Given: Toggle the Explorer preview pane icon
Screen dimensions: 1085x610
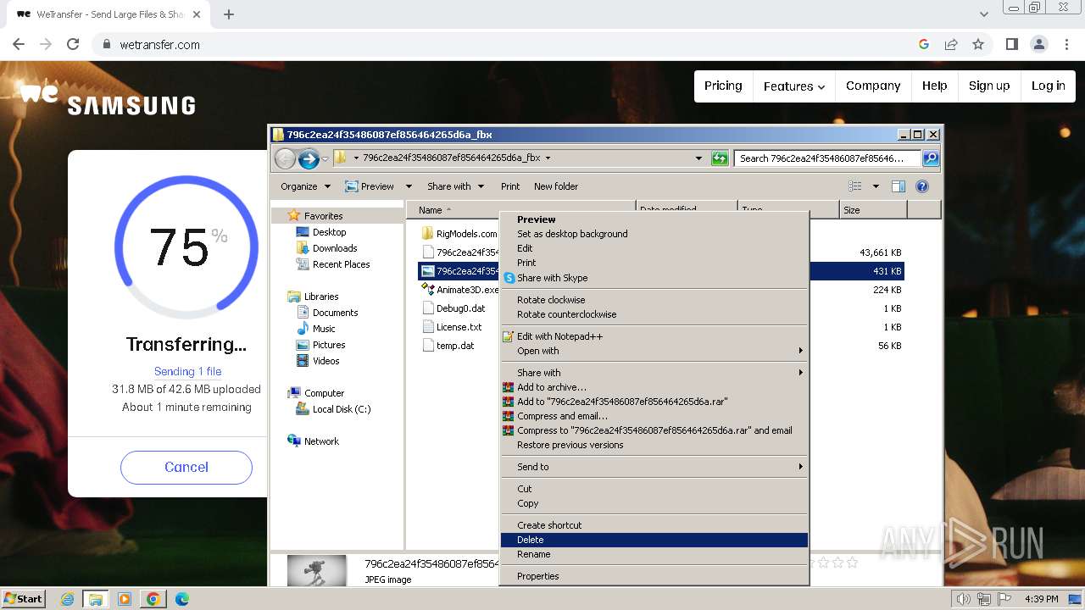Looking at the screenshot, I should point(899,186).
